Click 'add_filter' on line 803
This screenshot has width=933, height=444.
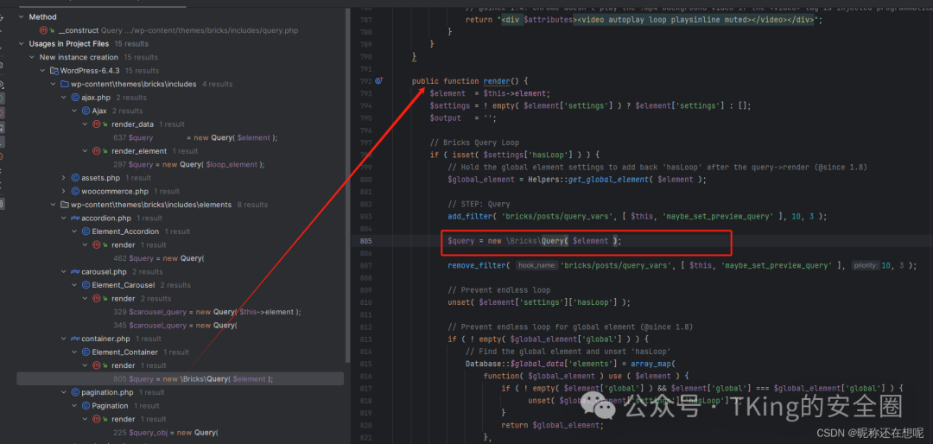tap(469, 216)
